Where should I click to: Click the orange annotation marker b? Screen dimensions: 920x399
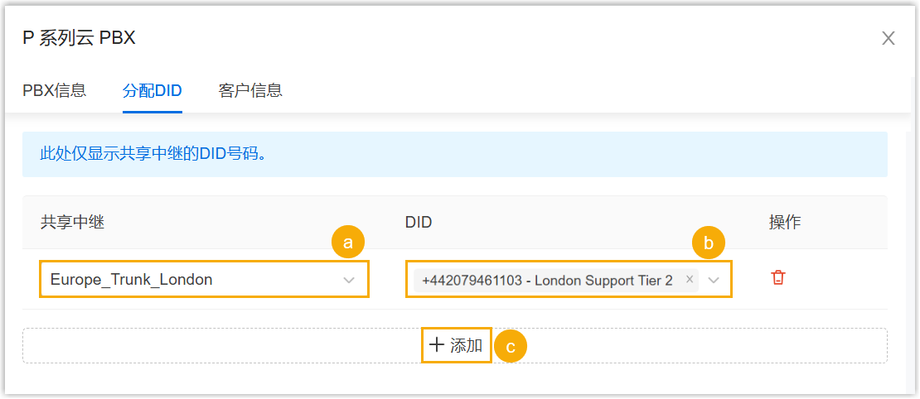pos(709,243)
